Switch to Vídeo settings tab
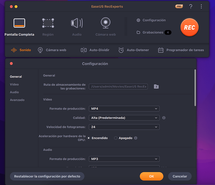This screenshot has width=215, height=185. 14,84
